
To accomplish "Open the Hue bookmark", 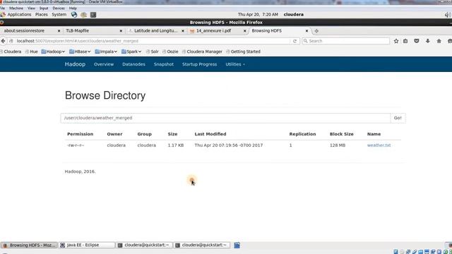I will 31,52.
